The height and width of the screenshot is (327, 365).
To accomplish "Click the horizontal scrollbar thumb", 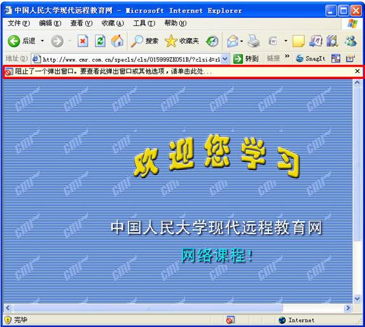I will 148,308.
